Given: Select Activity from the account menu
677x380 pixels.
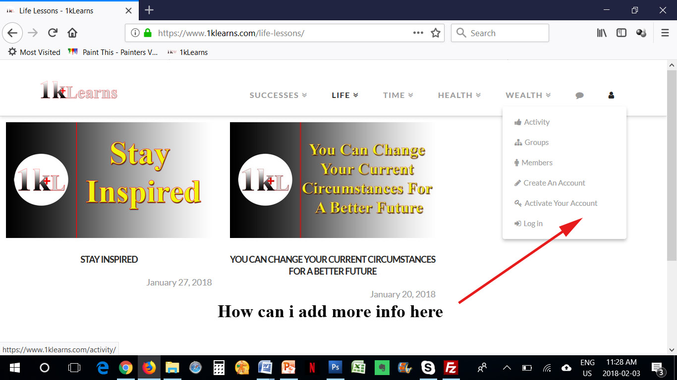Looking at the screenshot, I should tap(536, 122).
